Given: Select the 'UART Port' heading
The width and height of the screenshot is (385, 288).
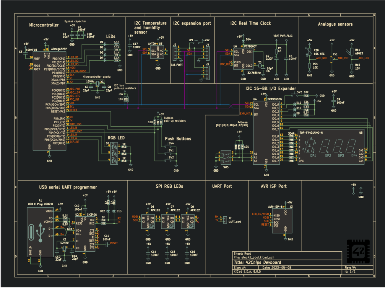Looking at the screenshot, I should [222, 186].
